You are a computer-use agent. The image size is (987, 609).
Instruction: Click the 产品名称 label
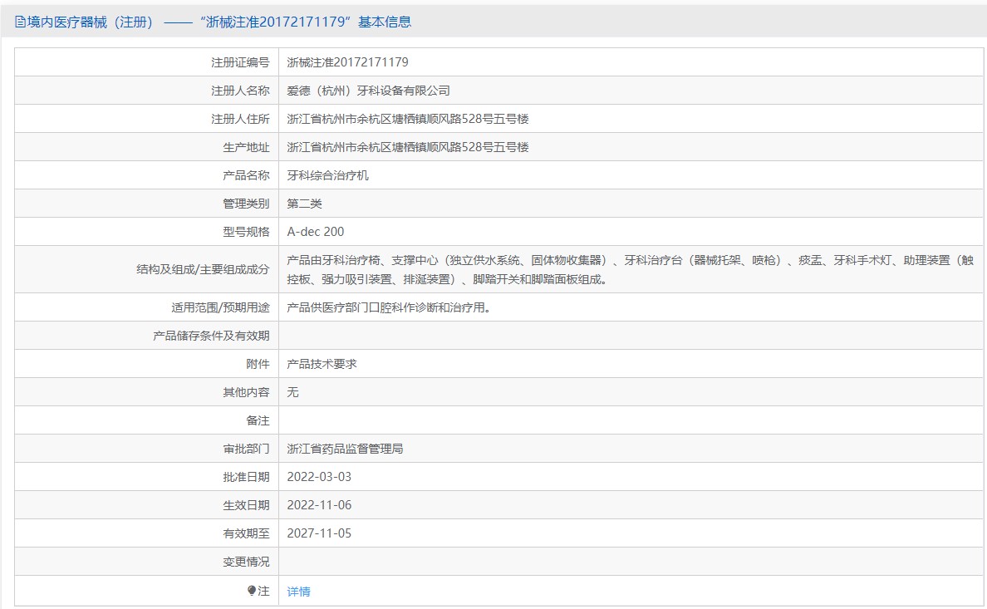(x=246, y=175)
